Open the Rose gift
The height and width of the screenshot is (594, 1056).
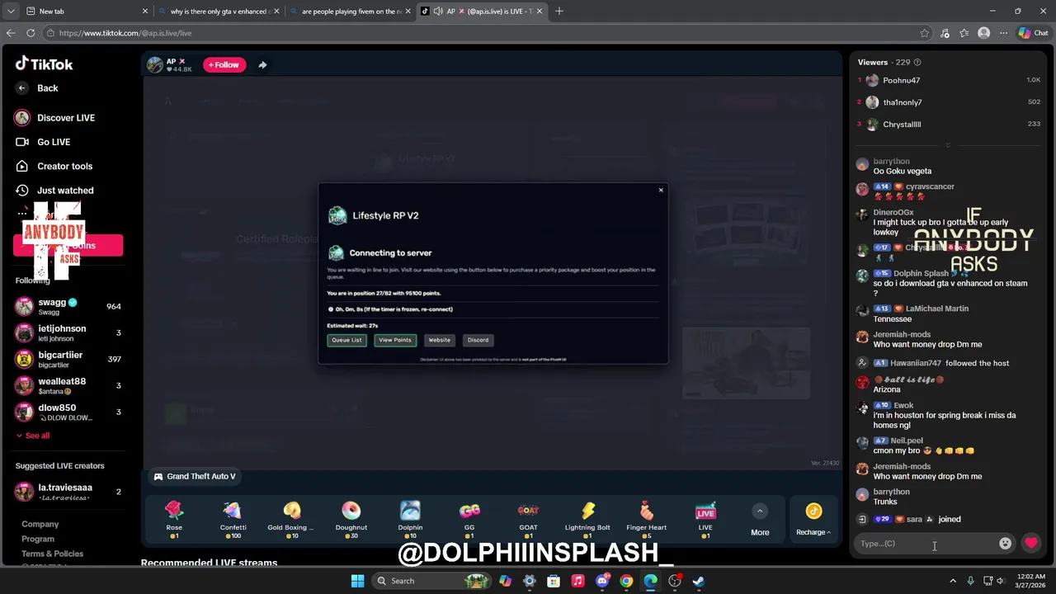point(174,519)
